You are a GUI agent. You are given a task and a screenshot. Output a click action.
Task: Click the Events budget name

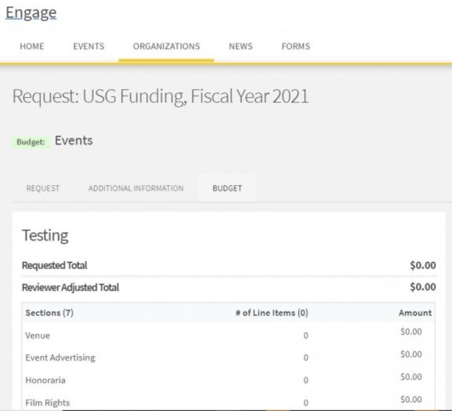click(x=74, y=140)
